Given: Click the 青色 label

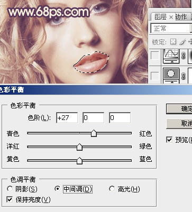Looking at the screenshot, I should 13,134.
